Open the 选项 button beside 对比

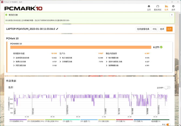point(162,29)
